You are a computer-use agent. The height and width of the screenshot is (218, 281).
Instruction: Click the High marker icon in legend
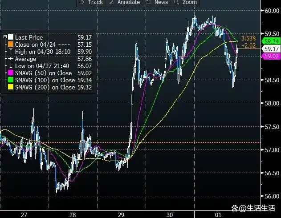[x=11, y=52]
